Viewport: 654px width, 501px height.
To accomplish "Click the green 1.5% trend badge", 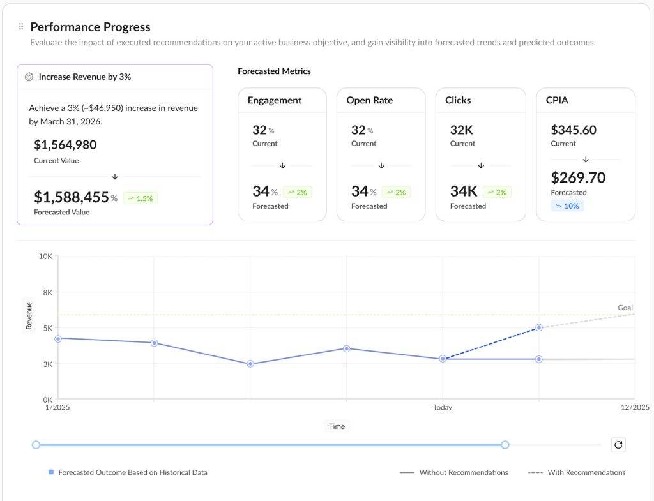I will point(140,198).
